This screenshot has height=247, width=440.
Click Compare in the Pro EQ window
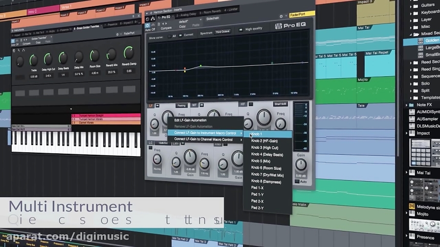pyautogui.click(x=166, y=28)
